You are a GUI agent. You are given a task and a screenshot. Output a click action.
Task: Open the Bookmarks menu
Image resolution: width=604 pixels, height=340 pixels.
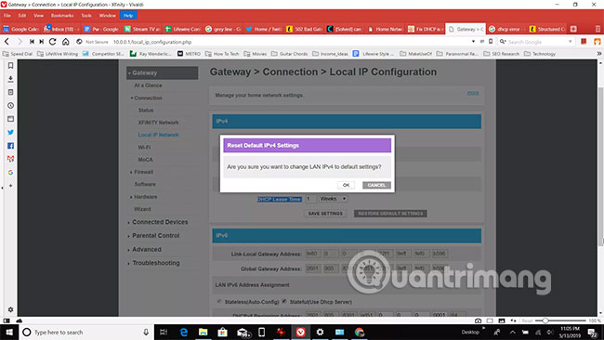click(62, 16)
